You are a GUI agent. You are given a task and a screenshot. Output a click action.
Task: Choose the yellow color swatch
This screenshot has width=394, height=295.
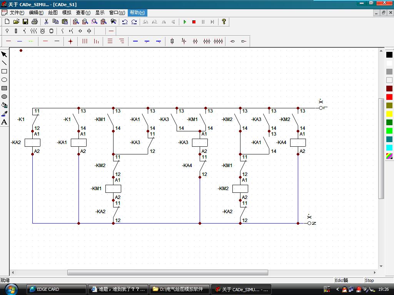point(389,114)
